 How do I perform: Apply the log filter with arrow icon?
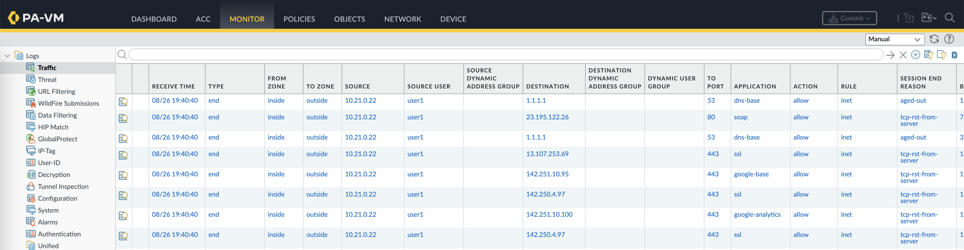point(890,55)
